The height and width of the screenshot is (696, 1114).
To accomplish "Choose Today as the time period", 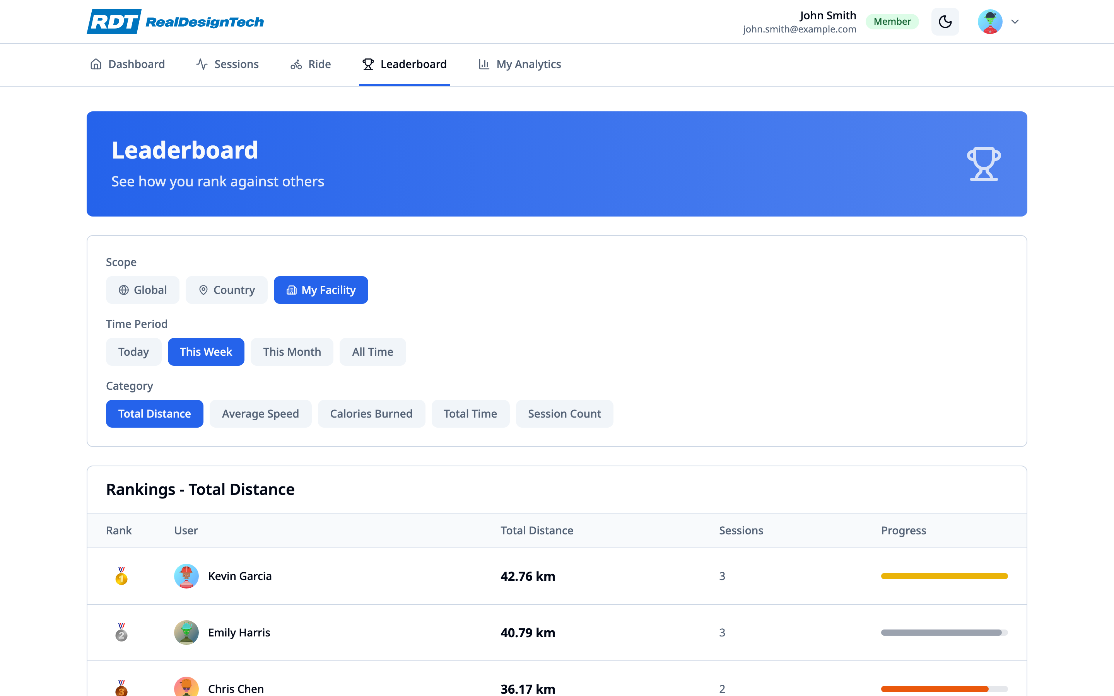I will (133, 351).
